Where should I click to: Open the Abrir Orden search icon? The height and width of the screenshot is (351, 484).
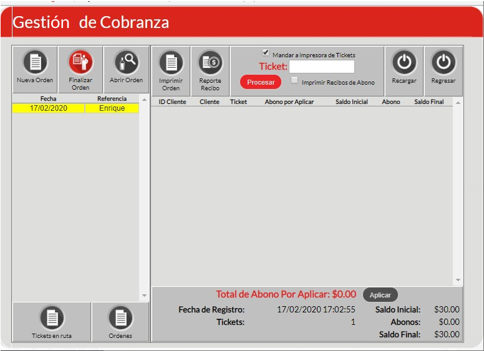point(126,62)
